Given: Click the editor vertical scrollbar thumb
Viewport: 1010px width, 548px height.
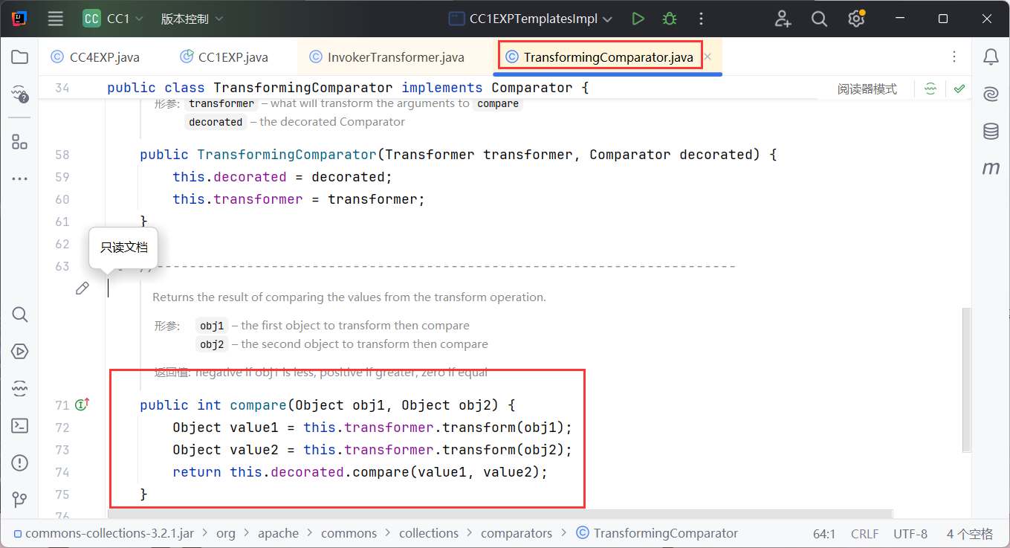Looking at the screenshot, I should (966, 379).
